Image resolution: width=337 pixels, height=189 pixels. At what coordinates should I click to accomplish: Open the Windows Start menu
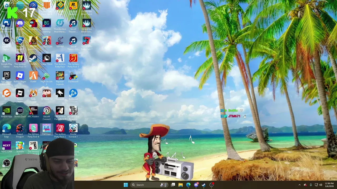pos(126,185)
